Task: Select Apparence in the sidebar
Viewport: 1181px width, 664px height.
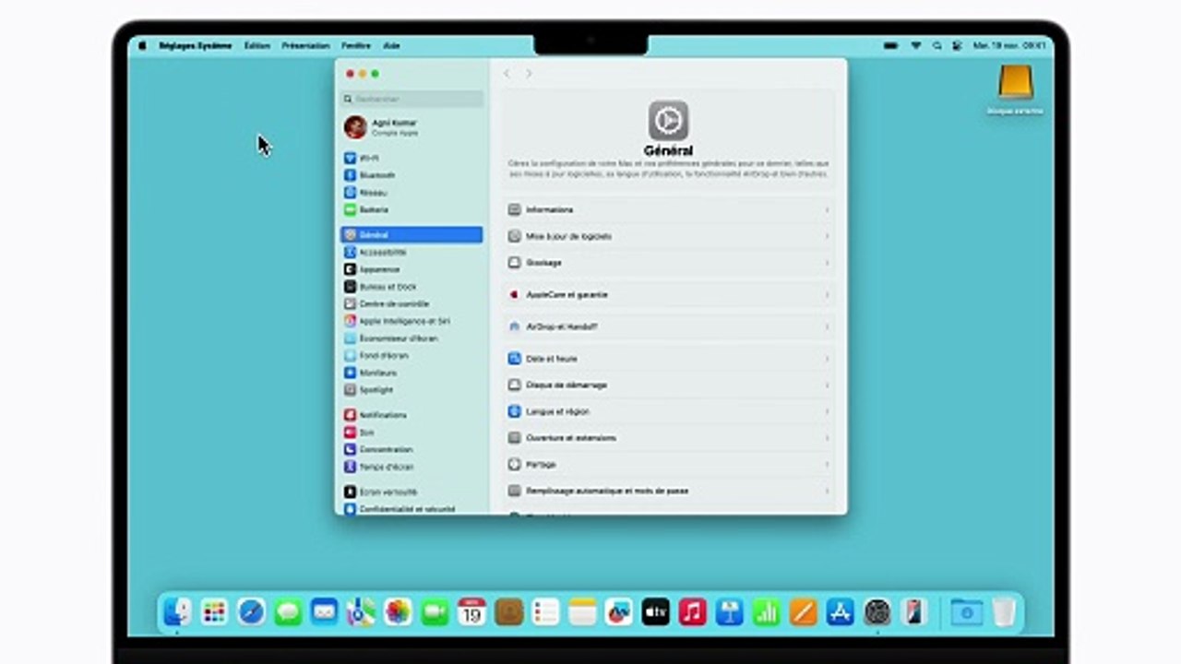Action: pyautogui.click(x=411, y=269)
